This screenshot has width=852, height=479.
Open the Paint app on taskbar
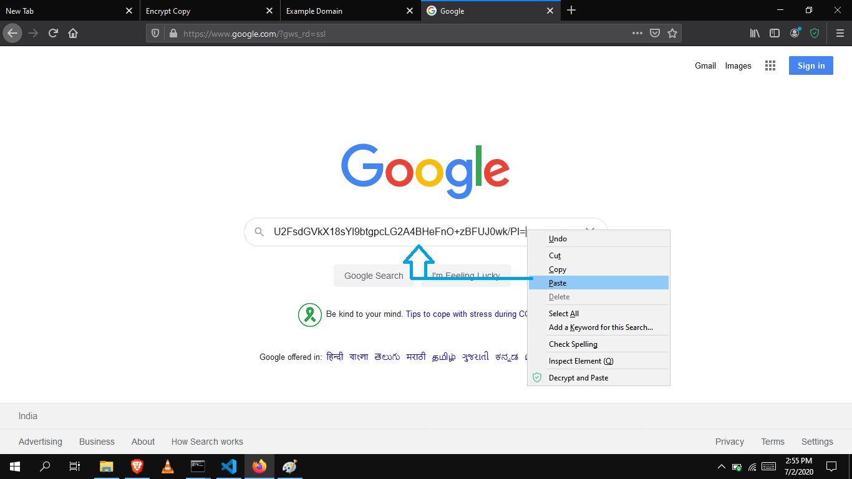[x=290, y=467]
